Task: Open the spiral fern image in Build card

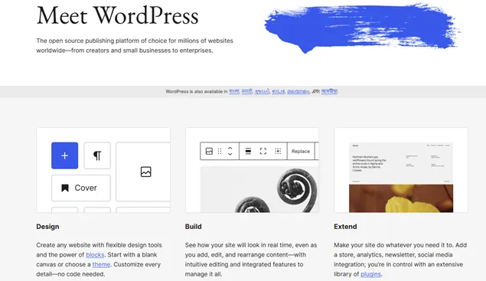Action: 259,190
